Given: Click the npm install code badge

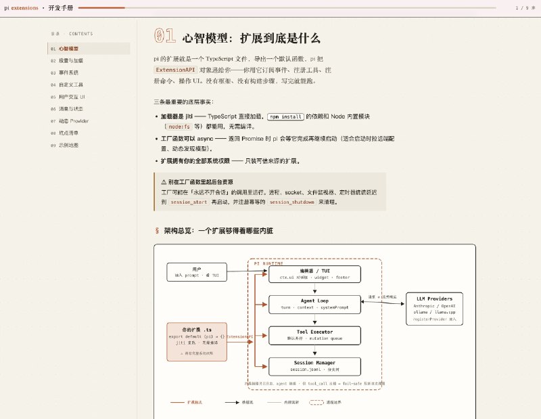Looking at the screenshot, I should coord(285,116).
